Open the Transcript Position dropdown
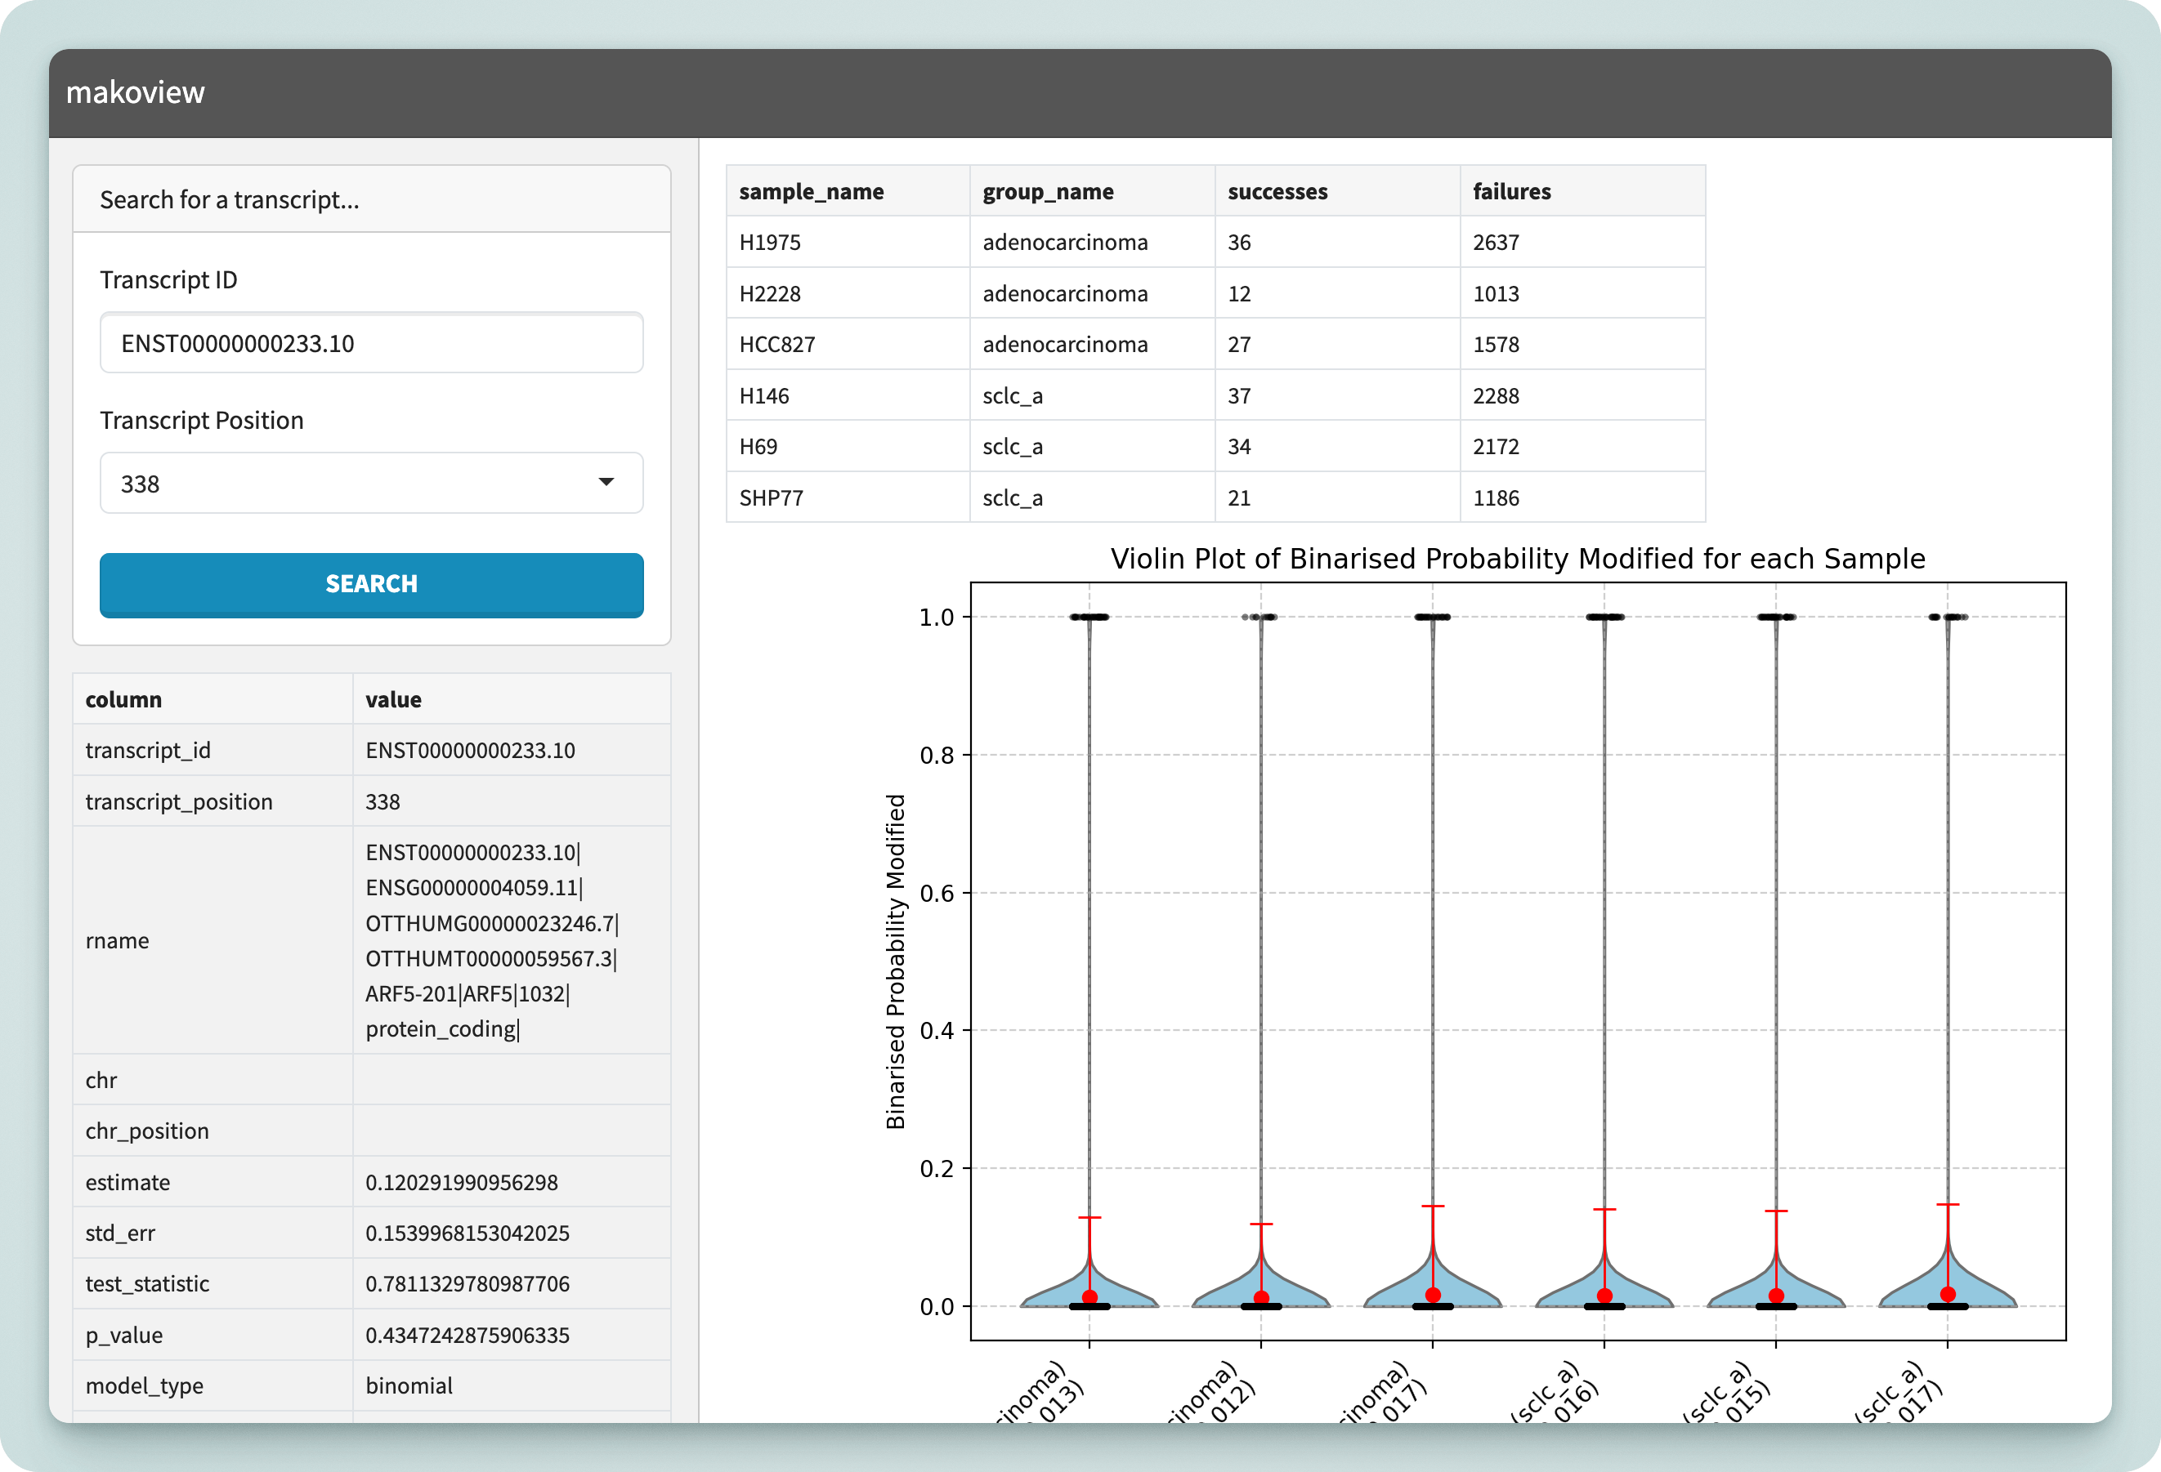This screenshot has width=2161, height=1472. 370,484
